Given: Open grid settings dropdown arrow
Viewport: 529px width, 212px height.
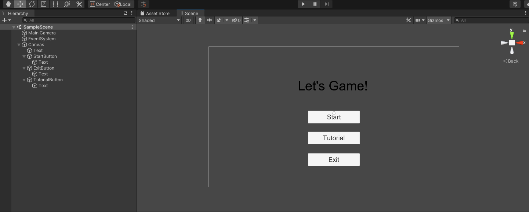Looking at the screenshot, I should coord(255,20).
